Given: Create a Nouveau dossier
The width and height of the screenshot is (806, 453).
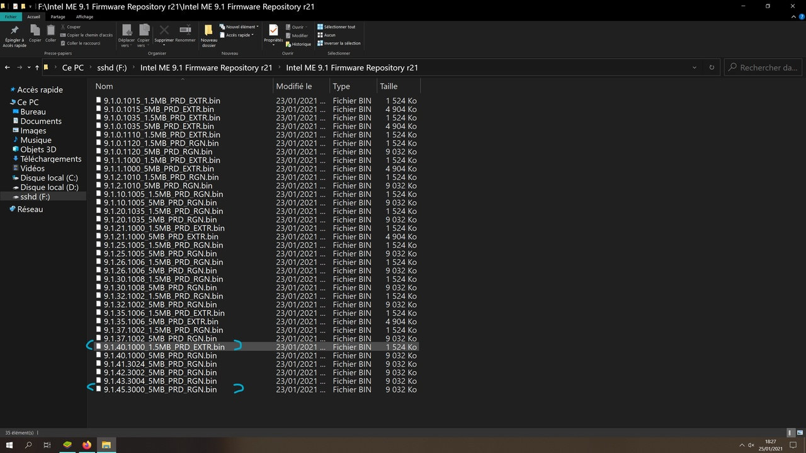Looking at the screenshot, I should click(x=209, y=36).
